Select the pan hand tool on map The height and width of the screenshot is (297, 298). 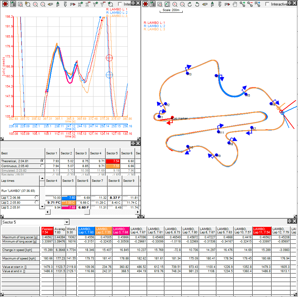(235, 4)
